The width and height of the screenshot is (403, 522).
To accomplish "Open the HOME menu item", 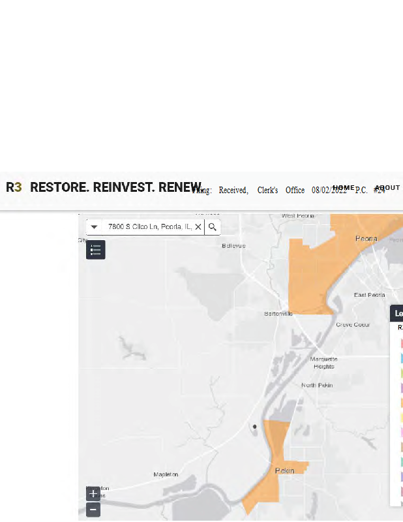I will click(344, 188).
